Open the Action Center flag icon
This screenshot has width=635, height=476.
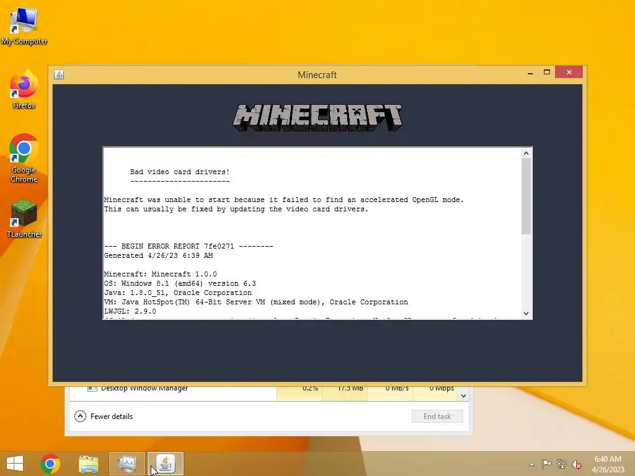coord(547,464)
